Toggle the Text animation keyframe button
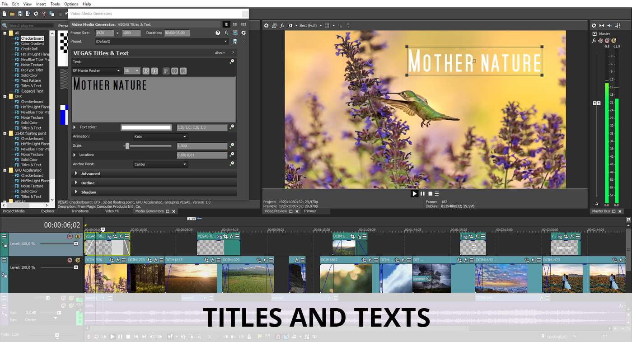 232,62
